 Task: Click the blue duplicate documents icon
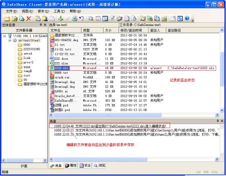pyautogui.click(x=157, y=19)
